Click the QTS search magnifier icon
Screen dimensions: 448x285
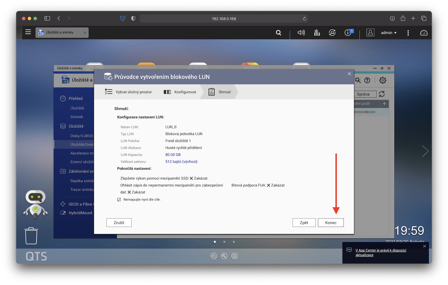click(279, 33)
